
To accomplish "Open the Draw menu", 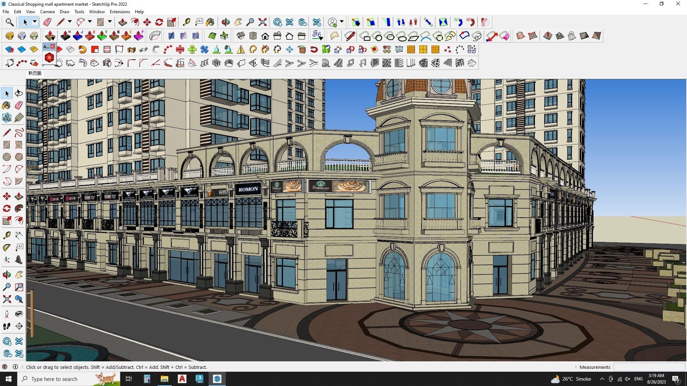I will (64, 11).
